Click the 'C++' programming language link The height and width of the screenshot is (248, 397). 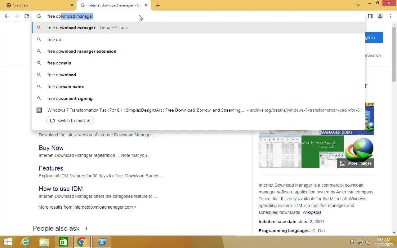point(322,231)
